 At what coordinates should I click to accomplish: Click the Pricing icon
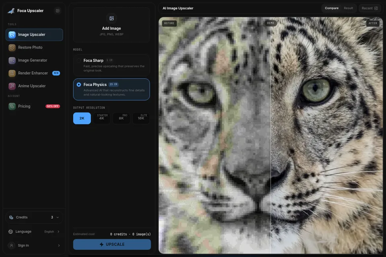(12, 106)
